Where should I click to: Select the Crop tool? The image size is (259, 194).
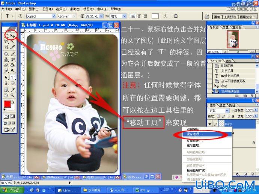tap(6, 47)
